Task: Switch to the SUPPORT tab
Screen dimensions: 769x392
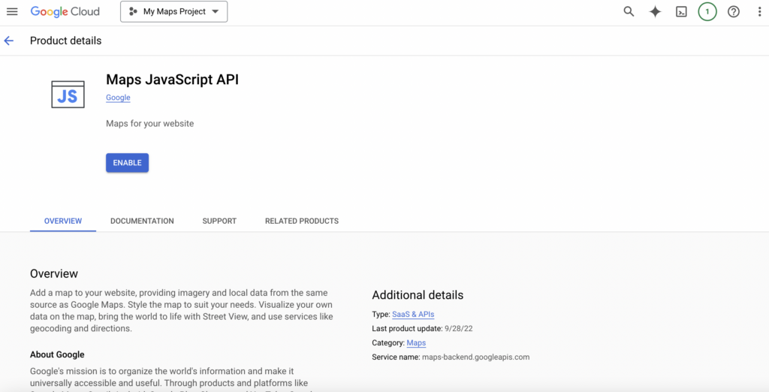Action: point(219,222)
